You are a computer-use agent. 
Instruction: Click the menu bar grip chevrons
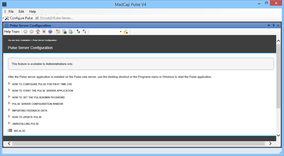point(5,11)
